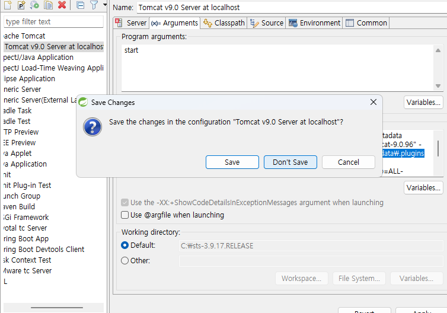Click the Other working directory text field
The image size is (447, 313).
click(x=311, y=261)
